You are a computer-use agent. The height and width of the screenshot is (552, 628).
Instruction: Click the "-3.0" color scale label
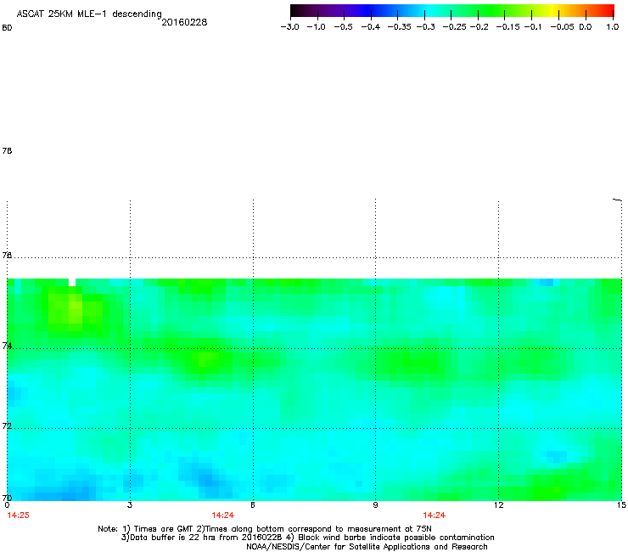[x=290, y=27]
